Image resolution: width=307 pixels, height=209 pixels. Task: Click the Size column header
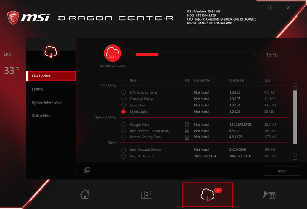(267, 80)
